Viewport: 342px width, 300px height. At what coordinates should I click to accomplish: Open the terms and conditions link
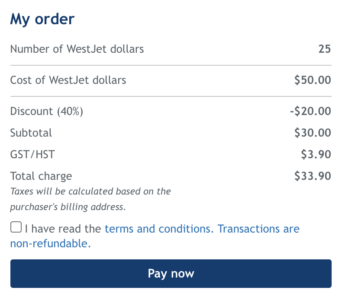click(159, 229)
